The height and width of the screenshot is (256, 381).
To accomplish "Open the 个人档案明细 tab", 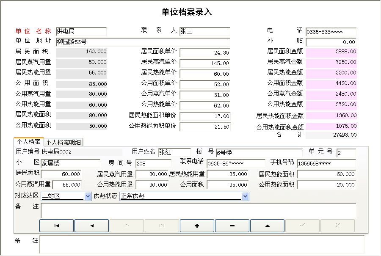I will 63,142.
